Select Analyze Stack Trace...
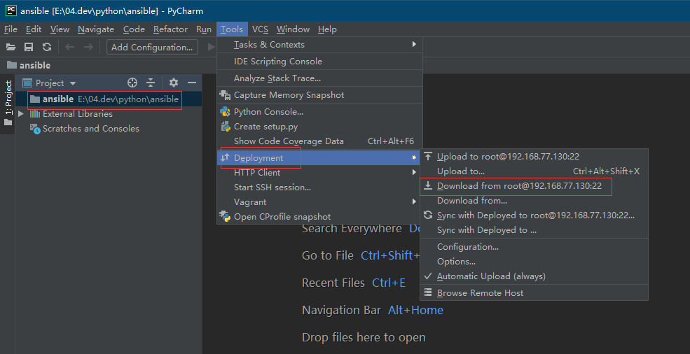690x354 pixels. [319, 78]
